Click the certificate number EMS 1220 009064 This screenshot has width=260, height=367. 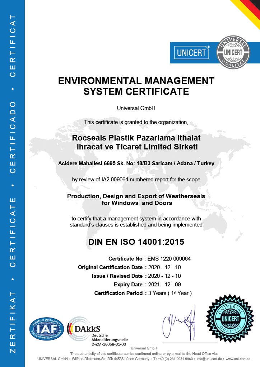169,259
